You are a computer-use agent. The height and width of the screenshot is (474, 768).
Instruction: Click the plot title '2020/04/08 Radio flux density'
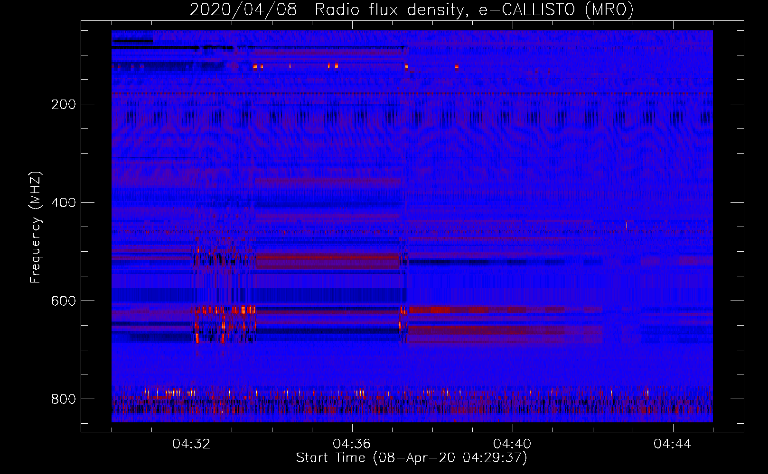tap(412, 9)
